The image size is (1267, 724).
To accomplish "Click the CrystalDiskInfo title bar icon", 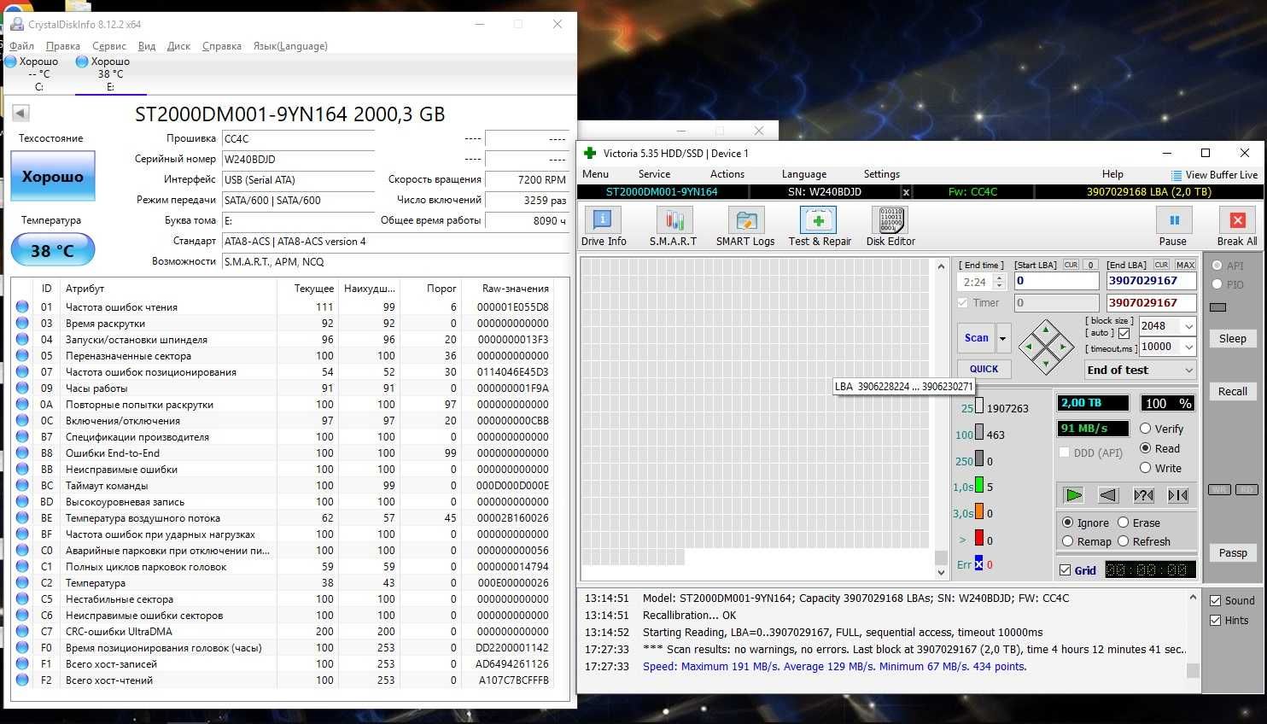I will point(16,24).
